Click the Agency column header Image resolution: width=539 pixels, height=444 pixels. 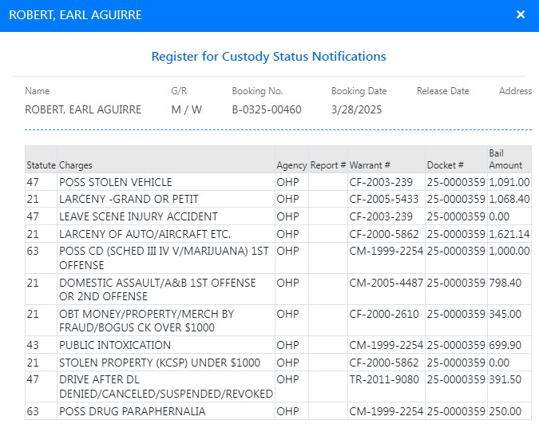pos(291,165)
